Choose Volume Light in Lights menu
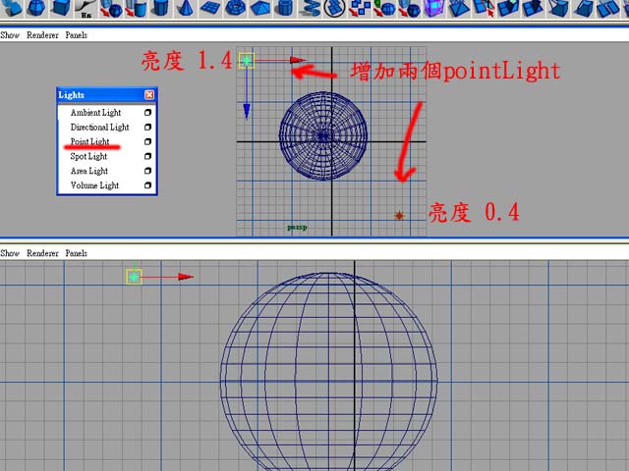 tap(94, 185)
